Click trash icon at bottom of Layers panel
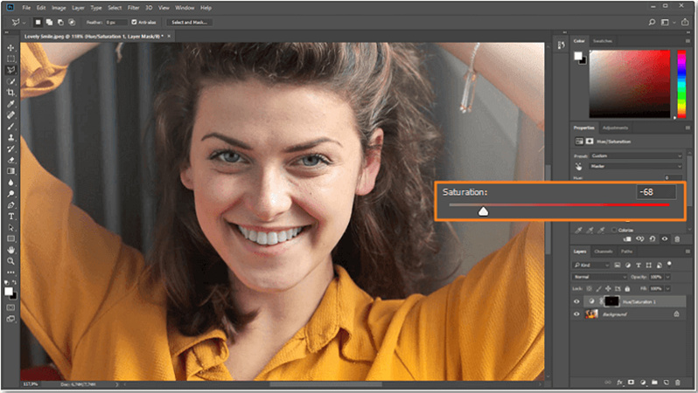 [x=676, y=382]
